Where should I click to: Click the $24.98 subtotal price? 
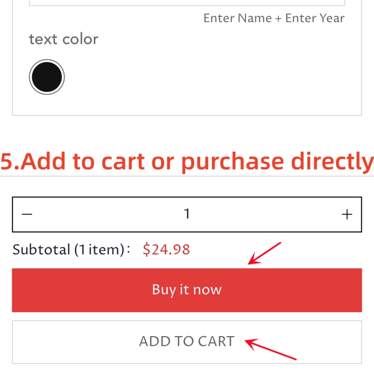click(x=166, y=250)
